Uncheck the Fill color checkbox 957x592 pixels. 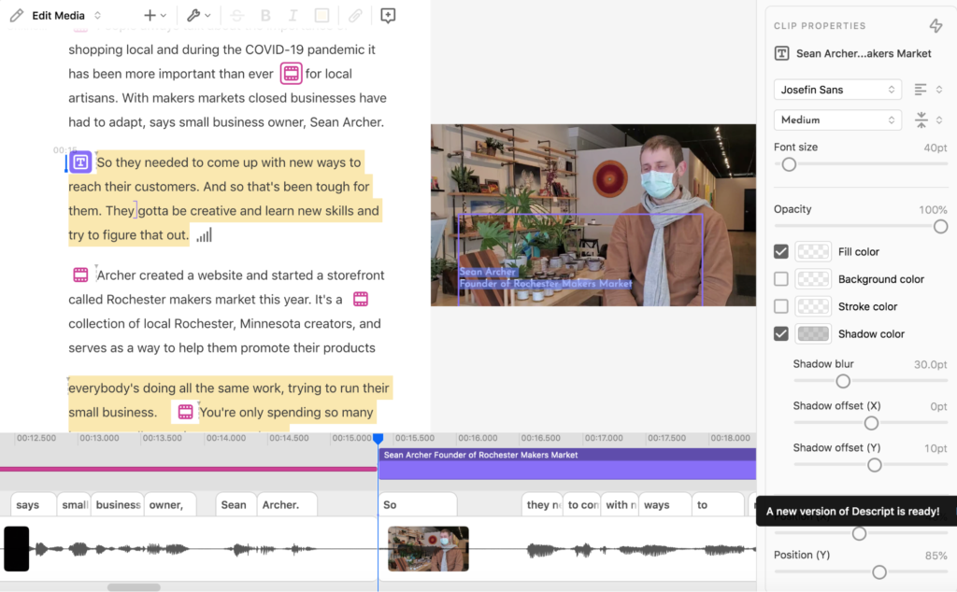[781, 251]
